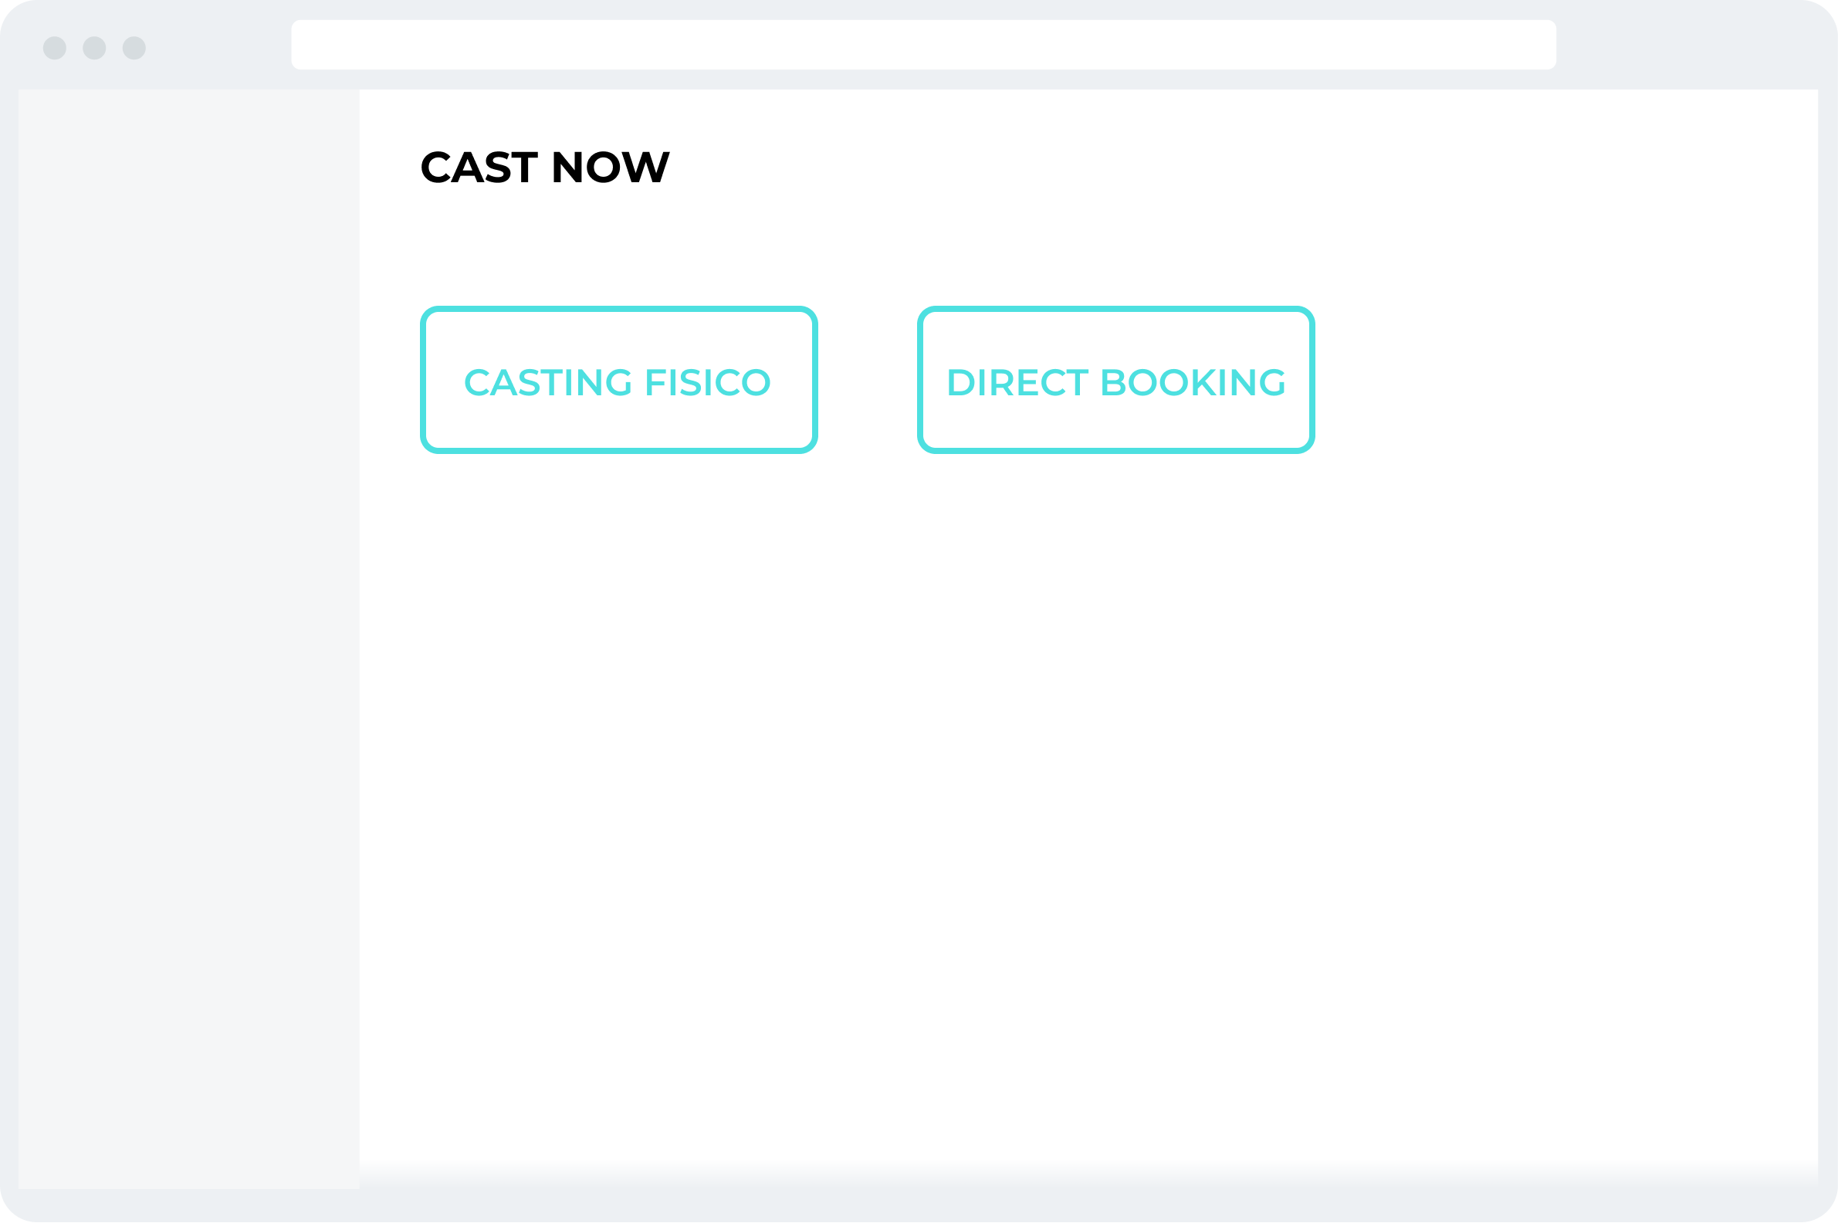Click the word CAST in the page title
This screenshot has width=1838, height=1223.
tap(479, 167)
